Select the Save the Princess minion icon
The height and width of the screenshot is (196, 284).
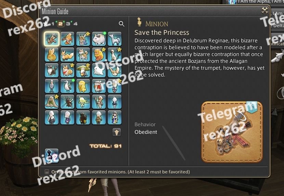point(52,39)
